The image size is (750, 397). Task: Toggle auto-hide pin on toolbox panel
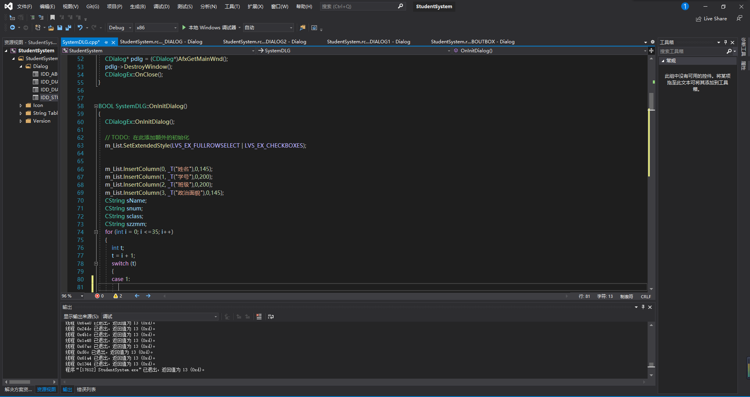pos(725,42)
